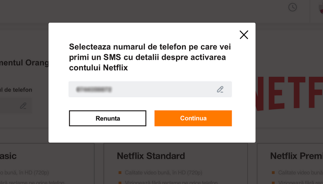The image size is (323, 184).
Task: Click the "Calitate video bună" line under Netflix Premium
Action: pyautogui.click(x=300, y=173)
